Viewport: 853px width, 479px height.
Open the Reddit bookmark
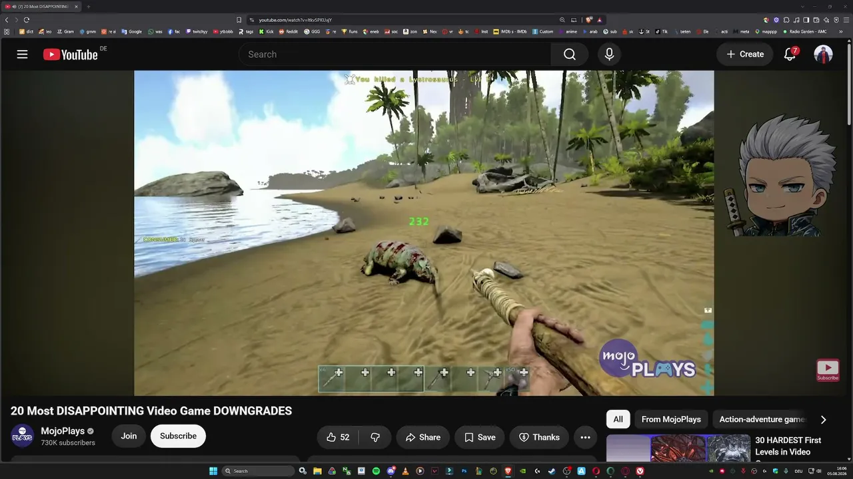289,31
